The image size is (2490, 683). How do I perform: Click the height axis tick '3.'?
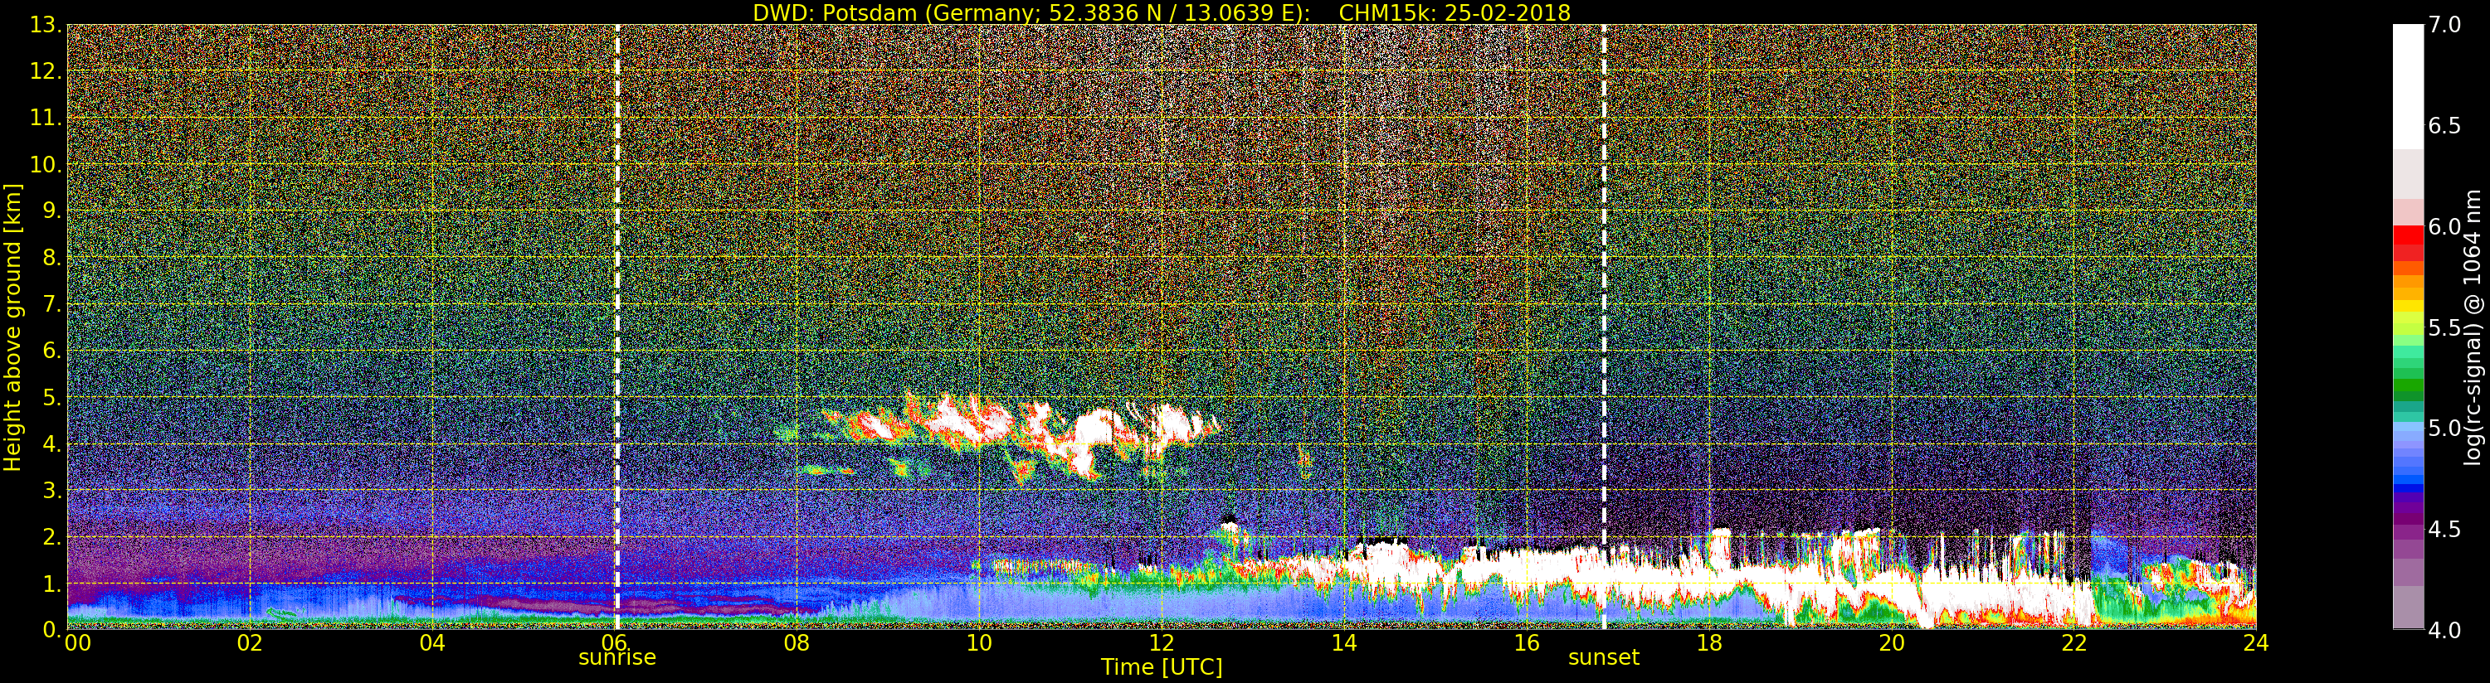point(51,490)
